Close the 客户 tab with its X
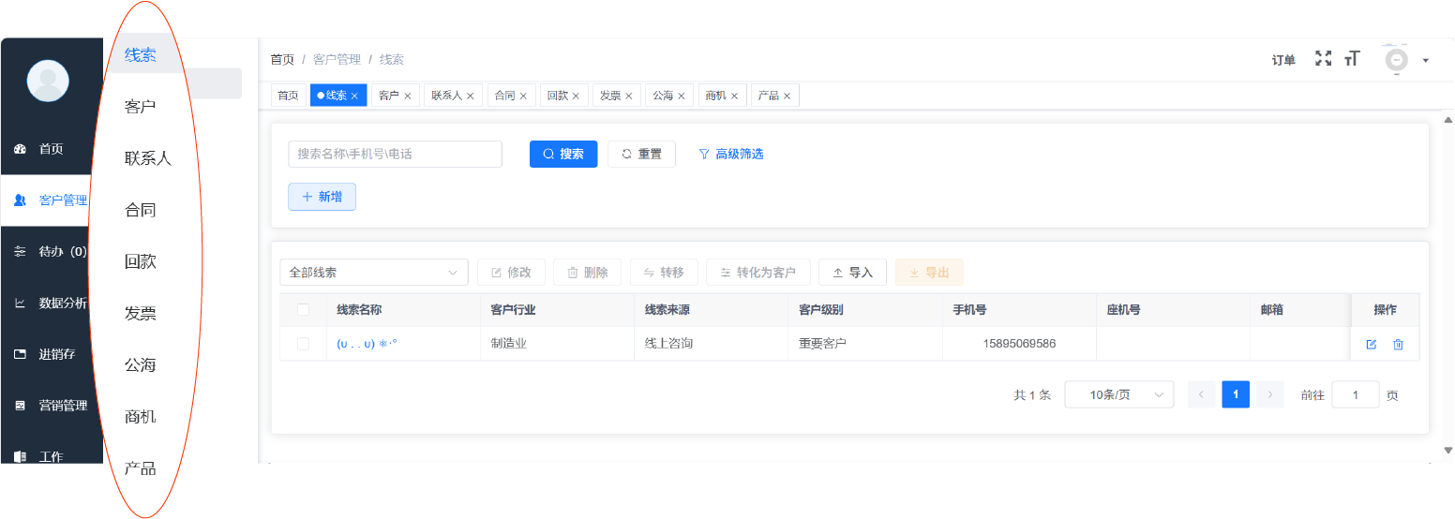The image size is (1455, 519). pyautogui.click(x=408, y=96)
